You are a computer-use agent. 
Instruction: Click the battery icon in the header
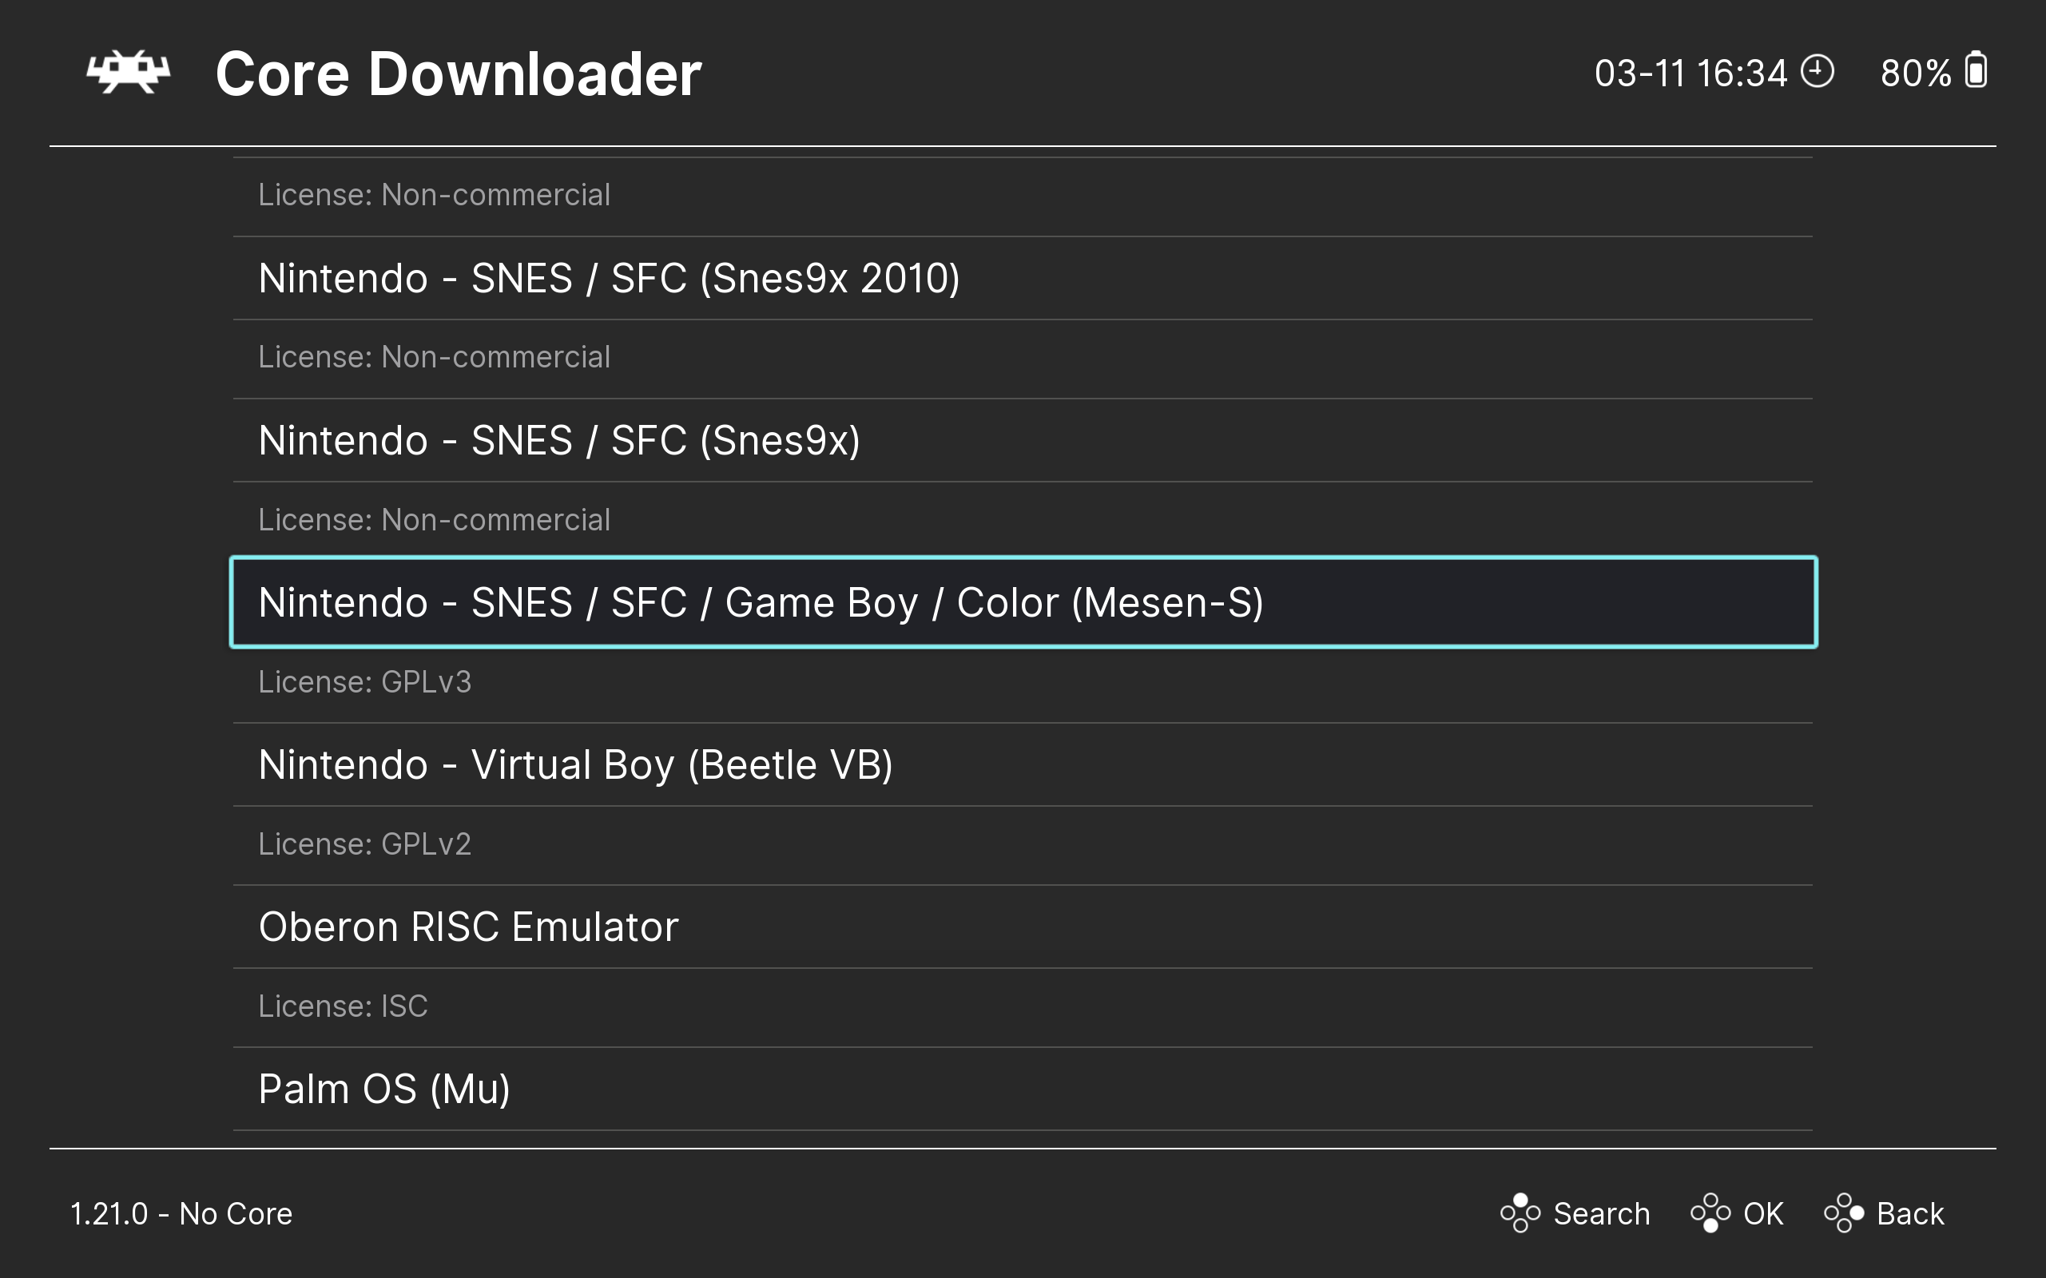pos(1976,71)
